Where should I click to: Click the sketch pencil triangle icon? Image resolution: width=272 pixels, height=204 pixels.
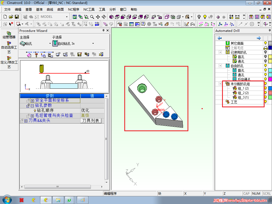[x=187, y=24]
